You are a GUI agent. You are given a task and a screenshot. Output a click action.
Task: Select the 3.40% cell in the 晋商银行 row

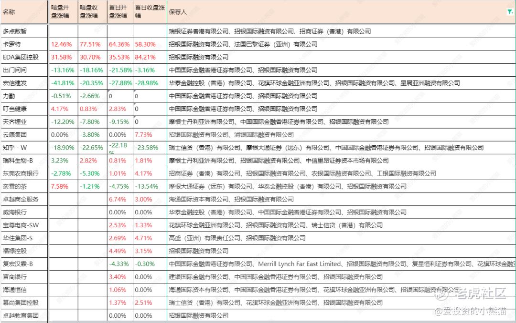pos(120,277)
